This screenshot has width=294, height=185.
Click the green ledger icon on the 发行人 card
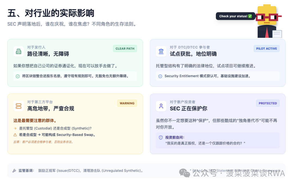coord(19,51)
